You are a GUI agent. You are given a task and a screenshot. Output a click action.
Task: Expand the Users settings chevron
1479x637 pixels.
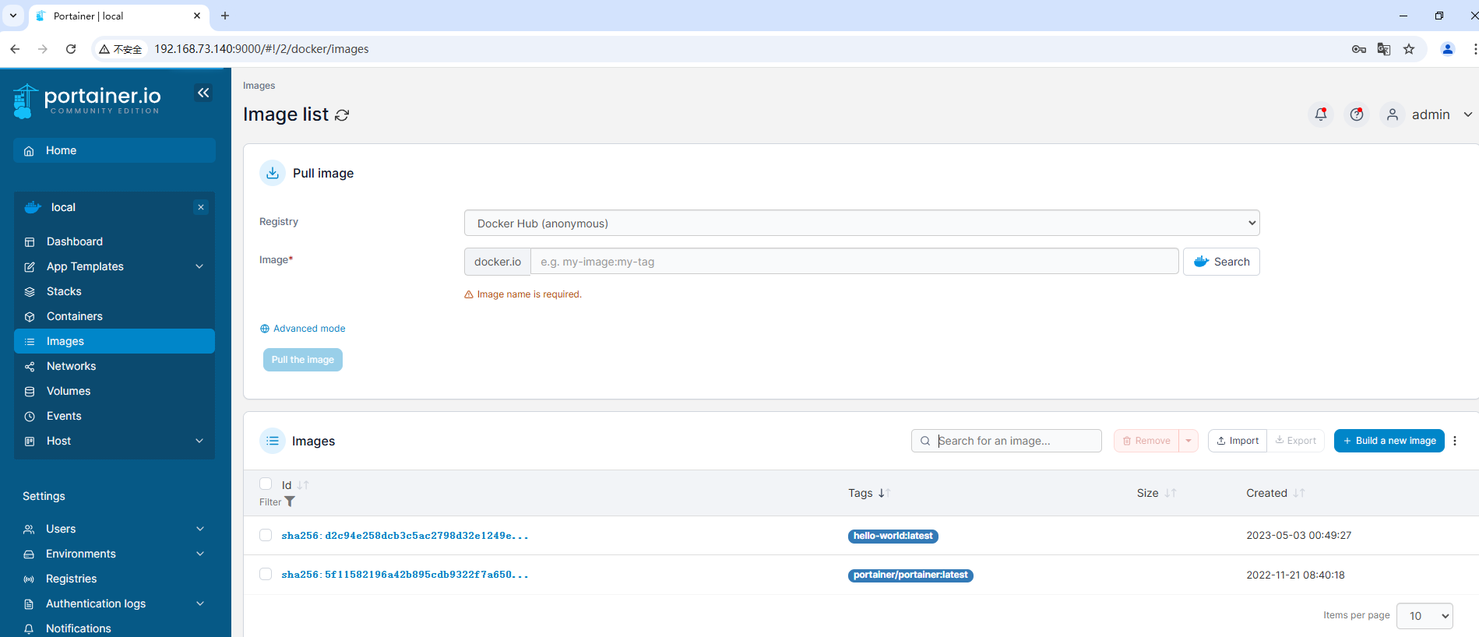200,529
